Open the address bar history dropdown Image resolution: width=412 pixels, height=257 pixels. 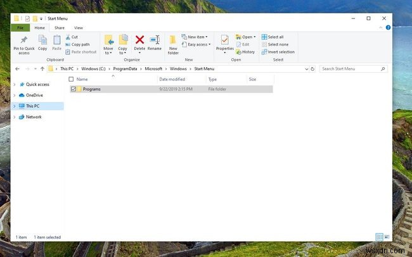pyautogui.click(x=306, y=69)
